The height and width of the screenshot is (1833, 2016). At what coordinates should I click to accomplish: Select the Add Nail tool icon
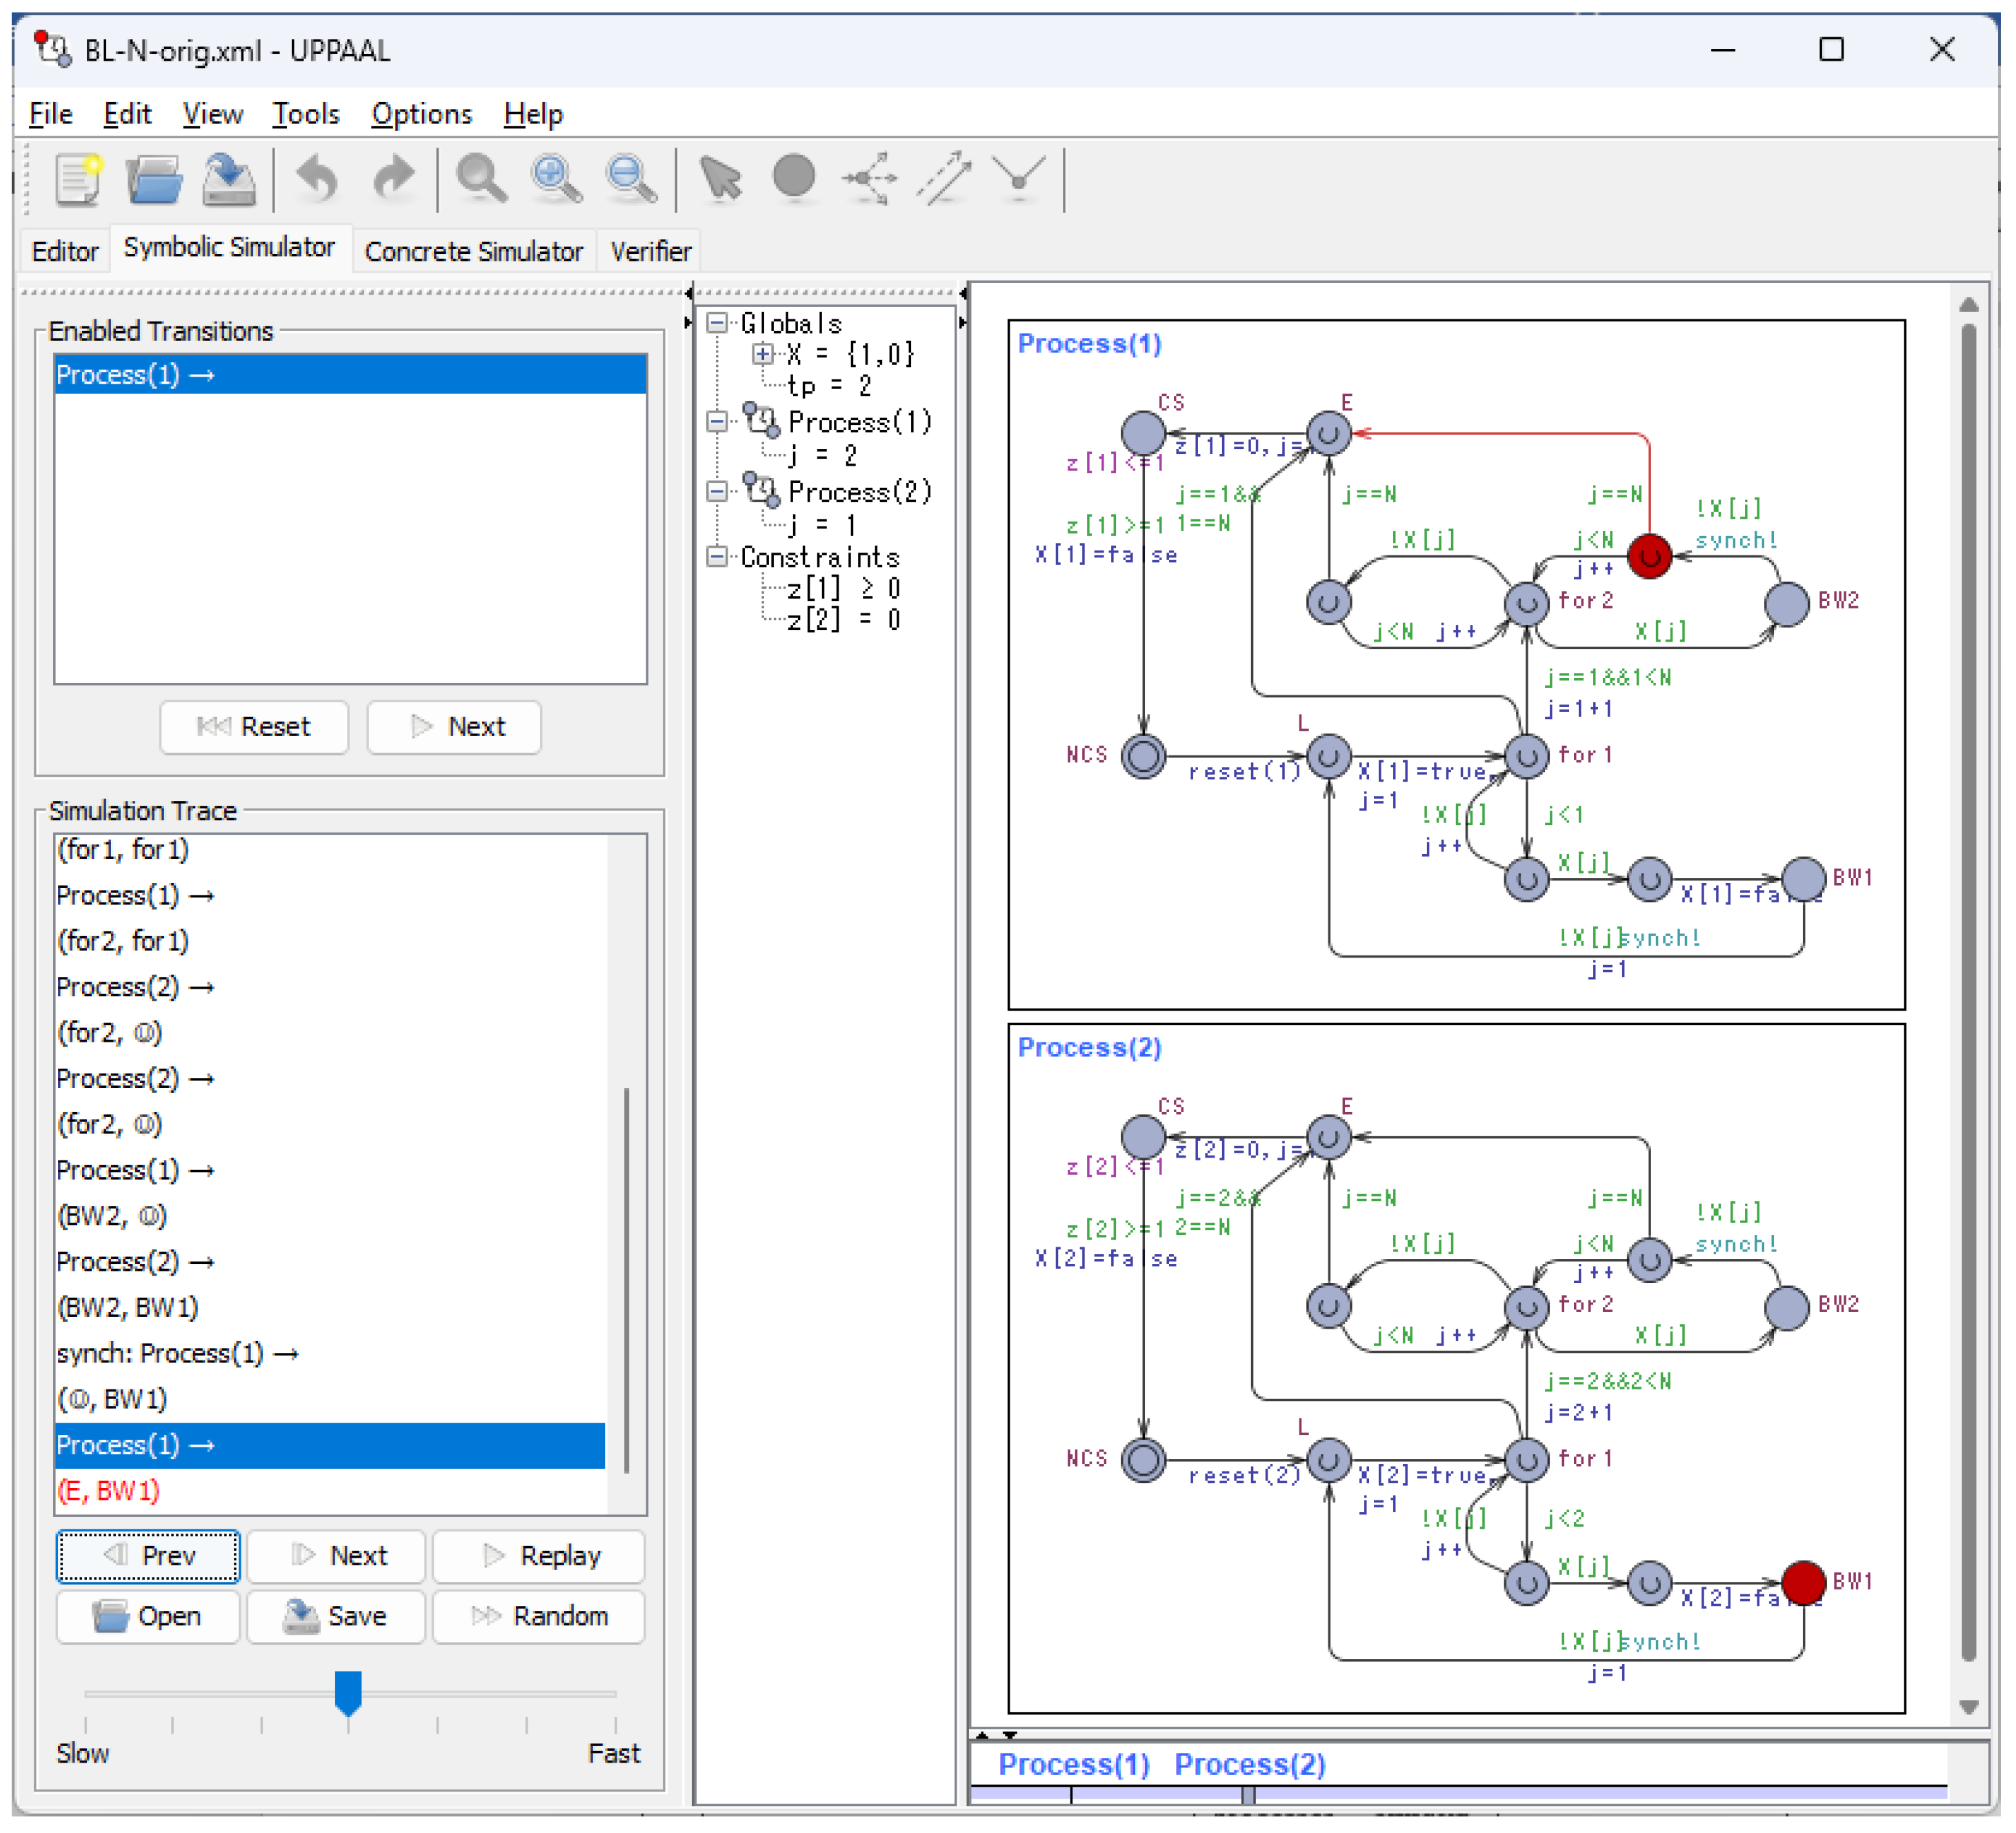pyautogui.click(x=1019, y=179)
